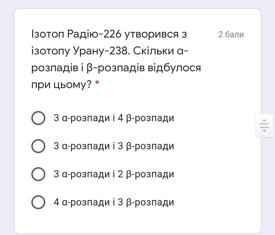Click the answer label '3 α-розпади і 2 β-розпади'
The height and width of the screenshot is (235, 275).
click(114, 174)
